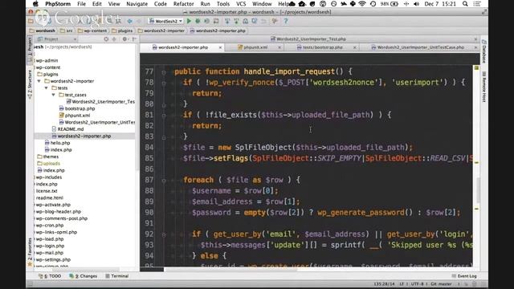
Task: Click the VCS update project icon
Action: point(227,21)
